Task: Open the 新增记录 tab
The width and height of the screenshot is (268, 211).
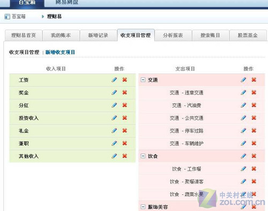Action: tap(98, 35)
